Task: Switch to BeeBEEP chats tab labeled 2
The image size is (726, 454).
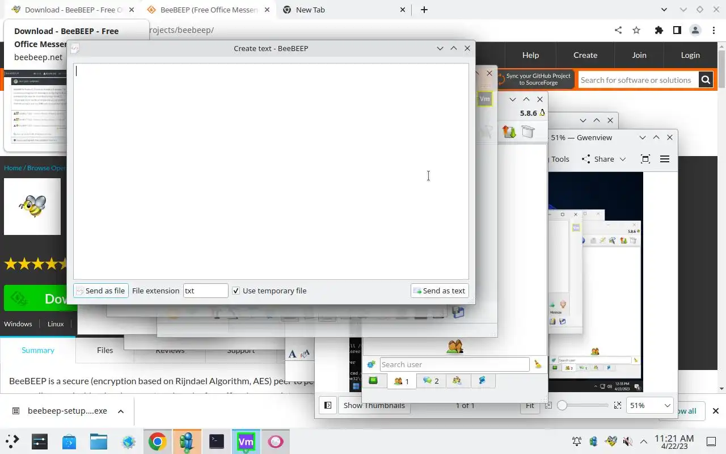Action: [431, 381]
